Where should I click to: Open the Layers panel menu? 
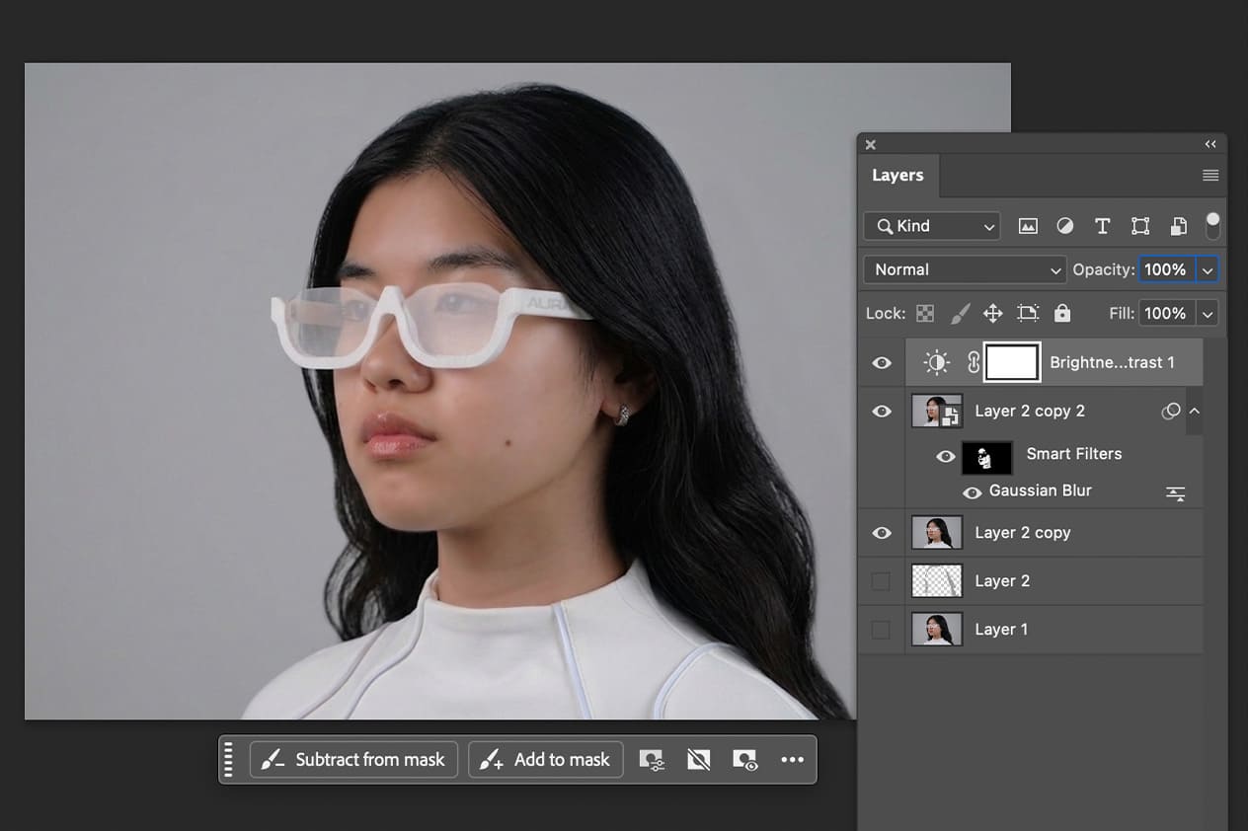coord(1210,176)
